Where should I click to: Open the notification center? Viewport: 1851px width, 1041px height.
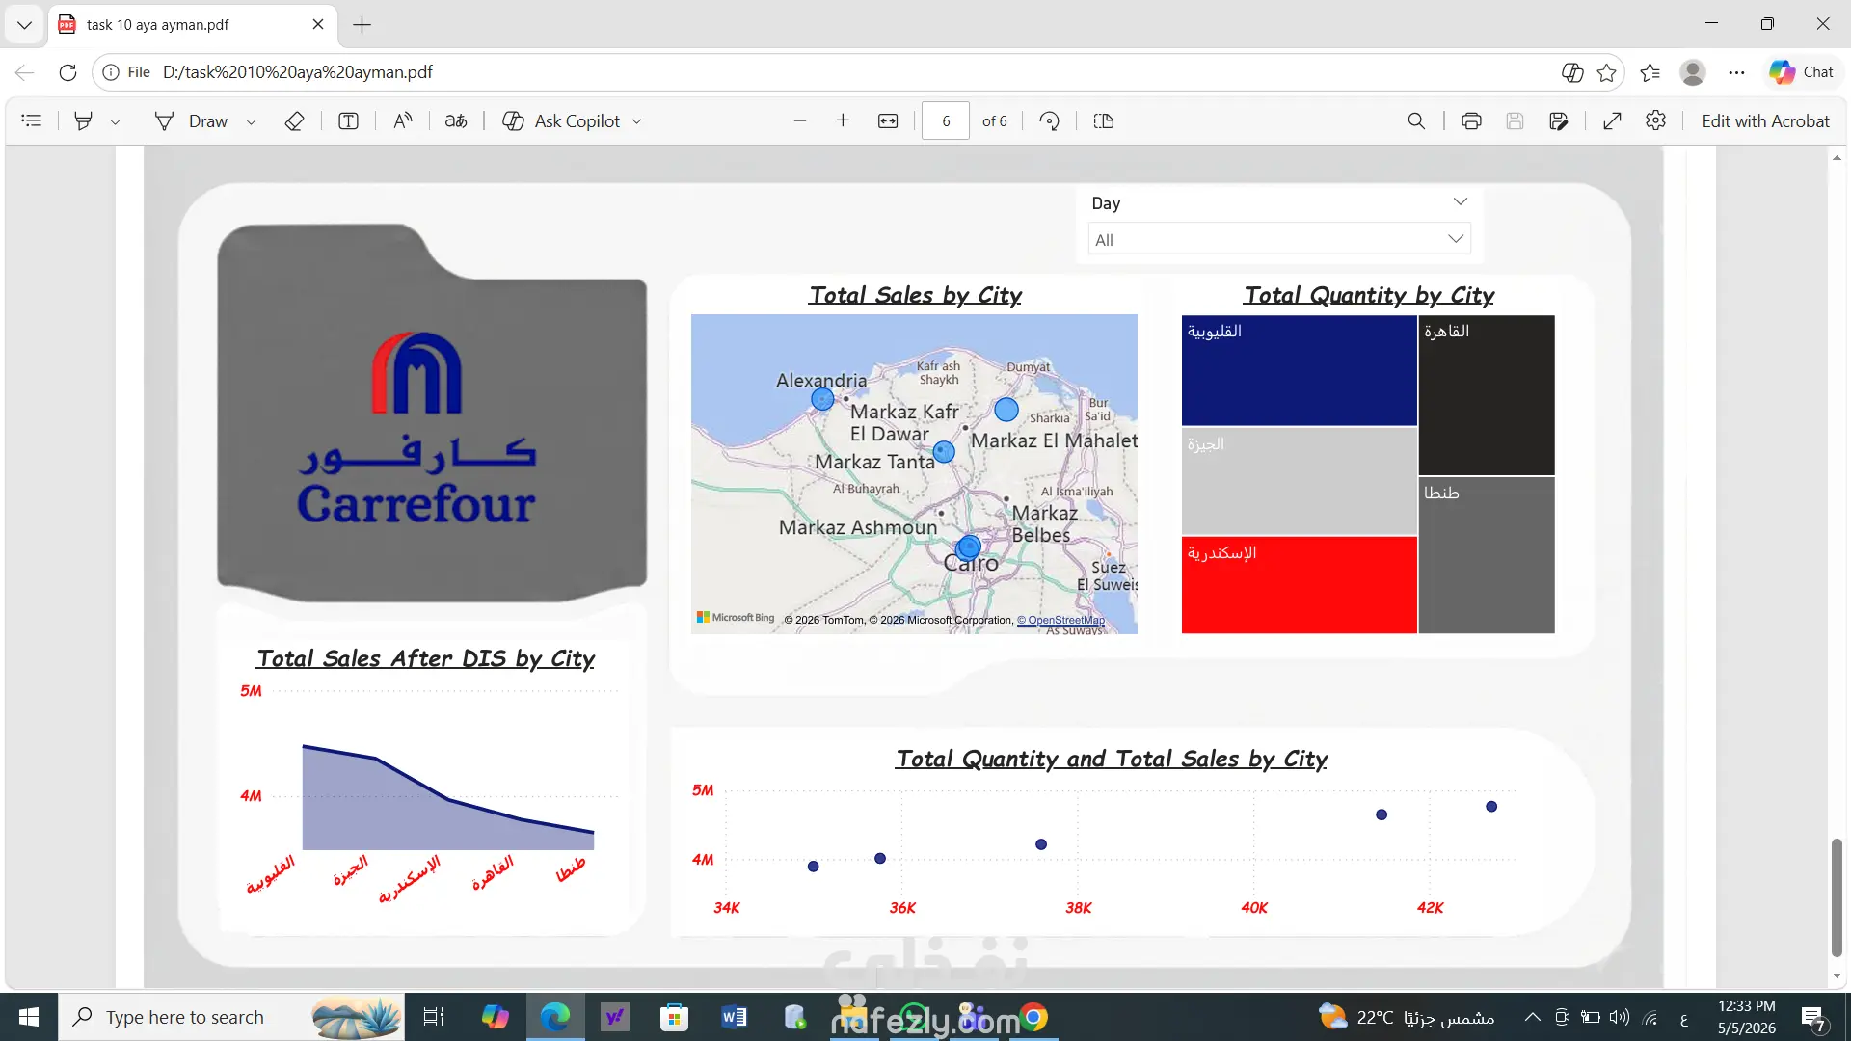click(1812, 1018)
